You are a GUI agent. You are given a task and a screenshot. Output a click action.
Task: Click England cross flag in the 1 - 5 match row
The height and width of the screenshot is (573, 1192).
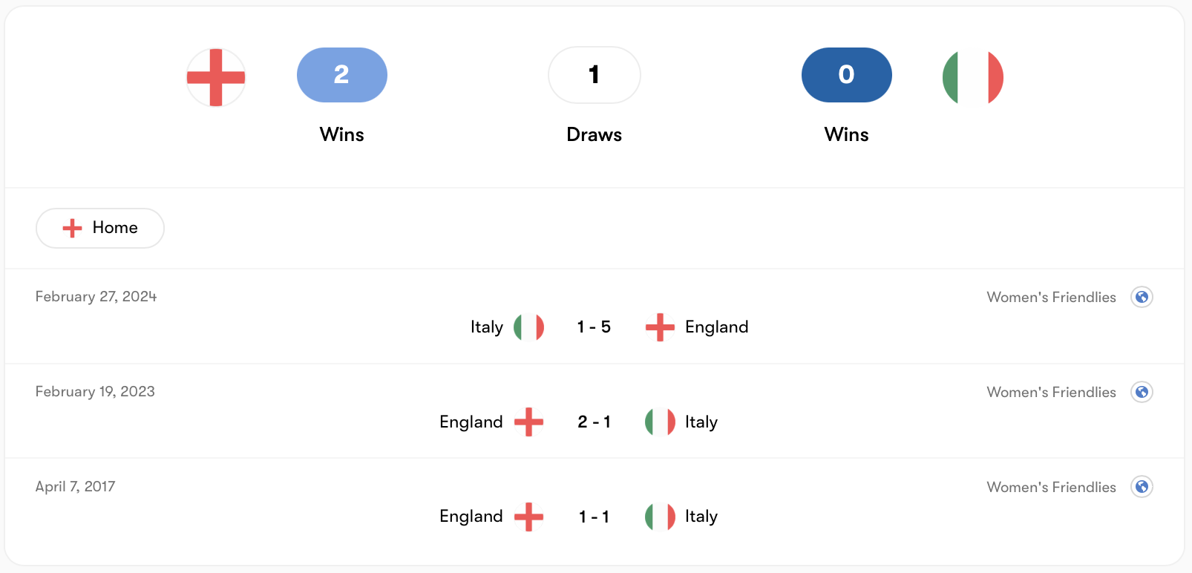pos(660,327)
